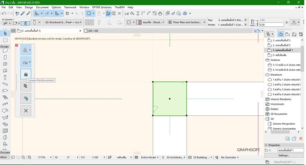This screenshot has height=165, width=306.
Task: Click the Settings... button
Action: (284, 155)
